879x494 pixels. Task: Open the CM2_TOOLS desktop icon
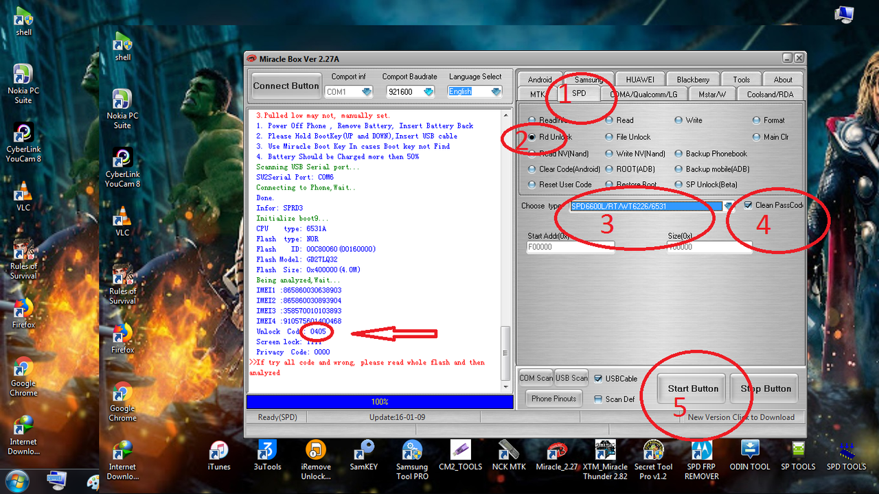pos(461,456)
